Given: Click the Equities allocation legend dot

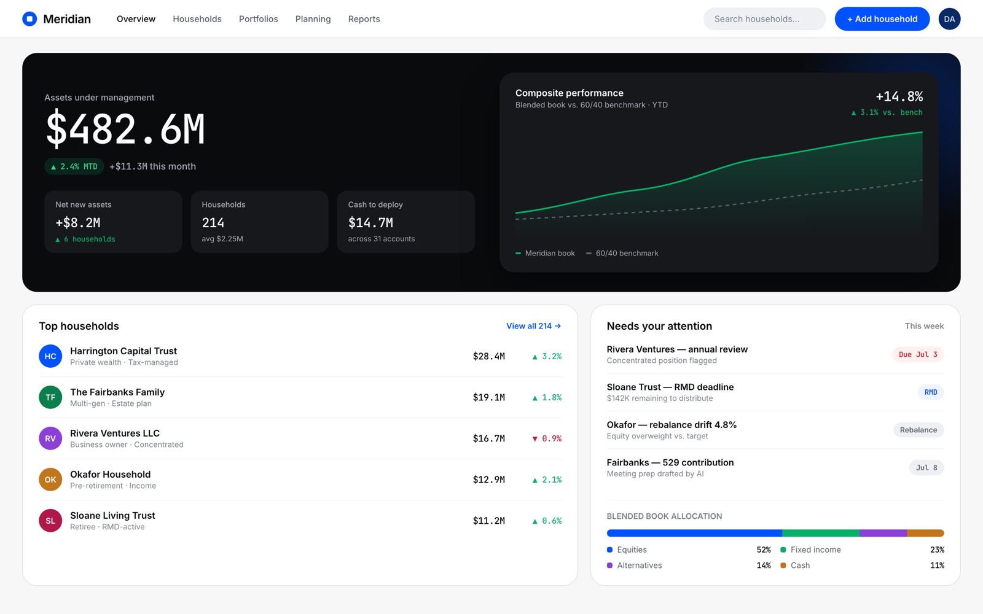Looking at the screenshot, I should (x=609, y=550).
